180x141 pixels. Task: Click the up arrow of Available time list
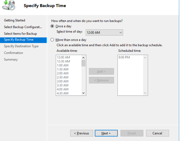click(x=83, y=58)
